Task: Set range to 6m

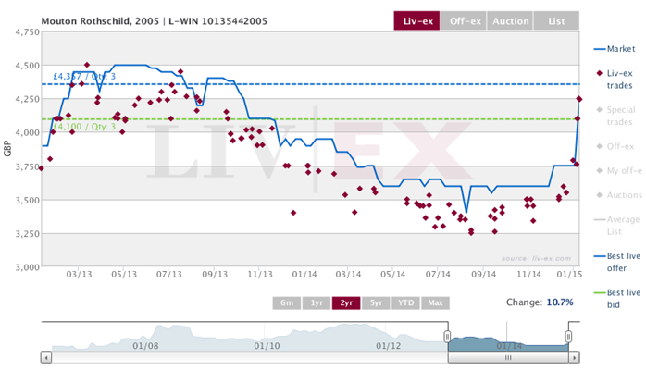Action: tap(287, 302)
